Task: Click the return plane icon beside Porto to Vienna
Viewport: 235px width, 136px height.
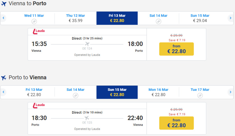Action: 4,77
